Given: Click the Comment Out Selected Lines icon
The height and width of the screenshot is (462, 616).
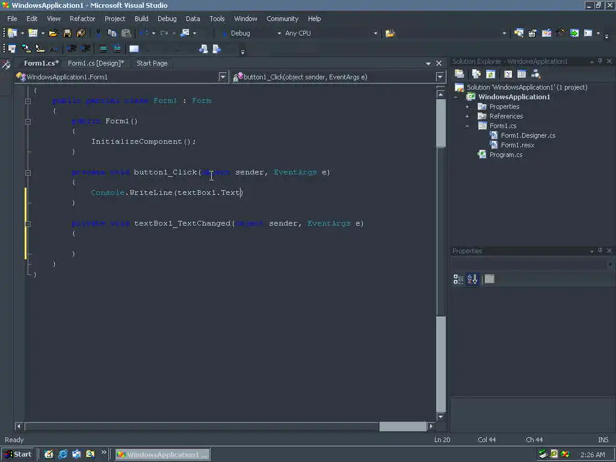Looking at the screenshot, I should (103, 49).
